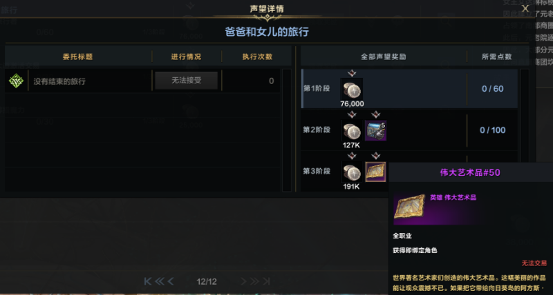Click the 无法接受 button
The width and height of the screenshot is (553, 295).
pyautogui.click(x=186, y=81)
